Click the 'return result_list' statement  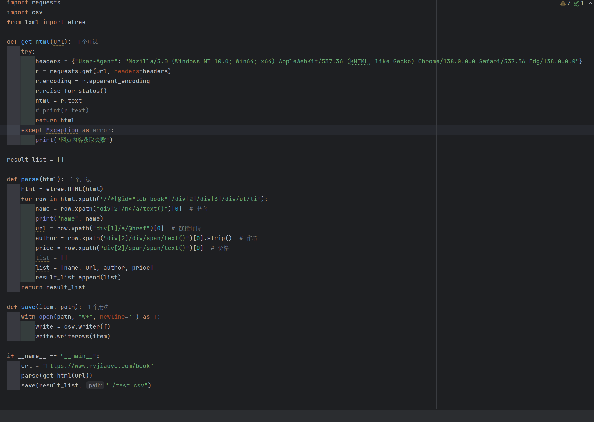(53, 287)
